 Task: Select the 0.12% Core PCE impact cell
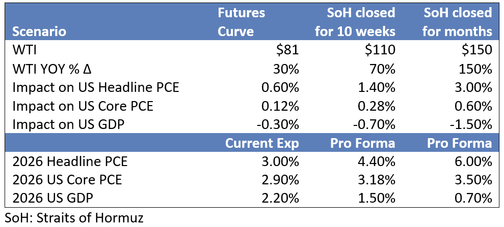click(x=279, y=106)
